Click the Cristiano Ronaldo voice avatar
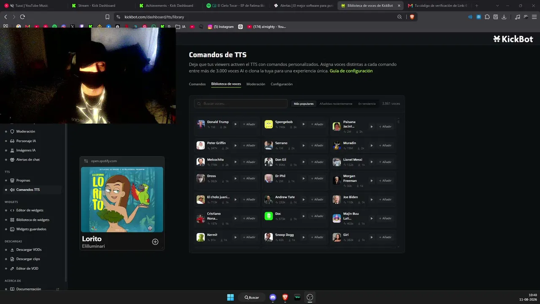 pyautogui.click(x=200, y=218)
